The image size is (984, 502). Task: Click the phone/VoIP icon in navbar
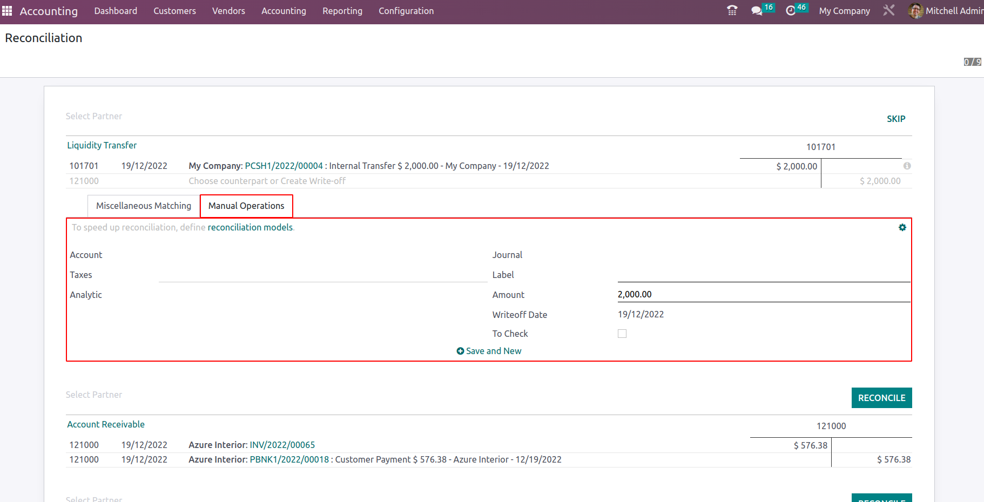click(x=732, y=11)
